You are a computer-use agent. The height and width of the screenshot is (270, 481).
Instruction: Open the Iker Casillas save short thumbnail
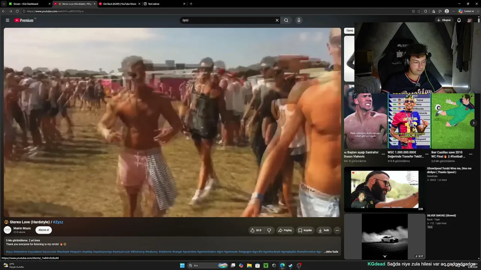[x=453, y=121]
